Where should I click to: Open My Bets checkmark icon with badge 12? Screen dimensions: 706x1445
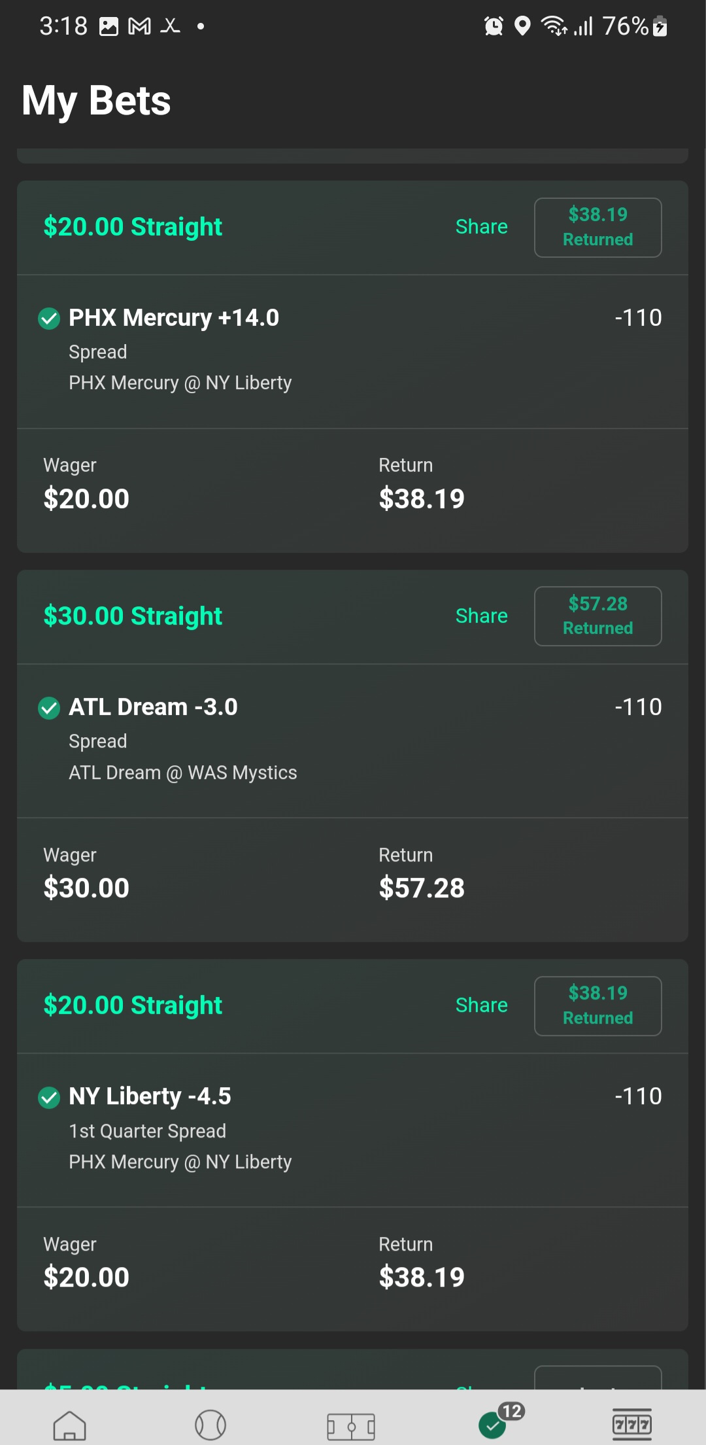tap(494, 1425)
